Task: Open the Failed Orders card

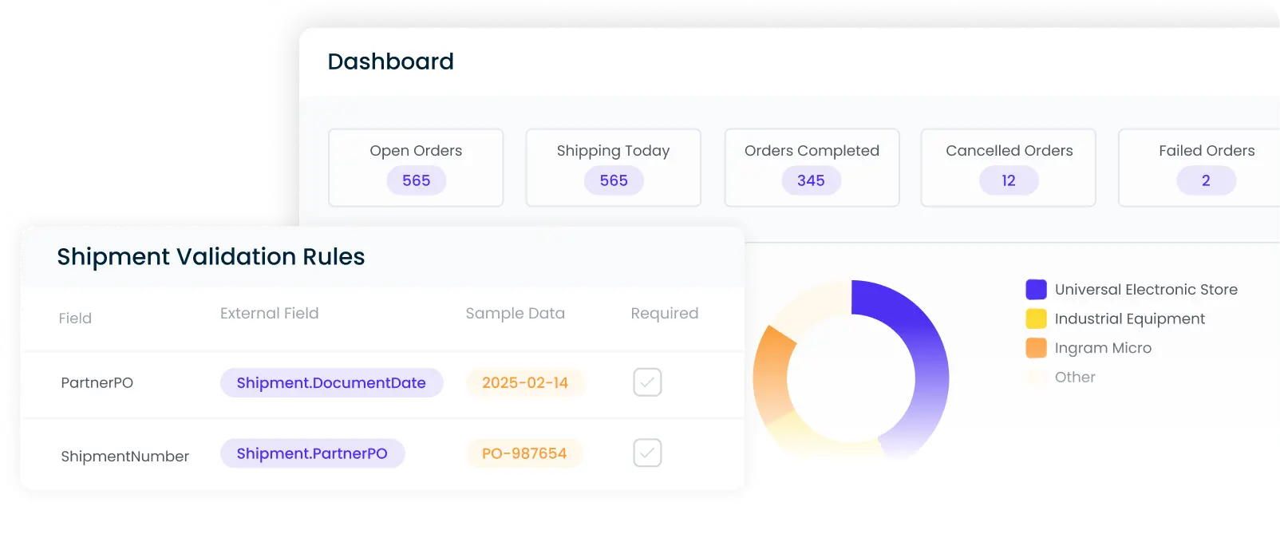Action: 1206,168
